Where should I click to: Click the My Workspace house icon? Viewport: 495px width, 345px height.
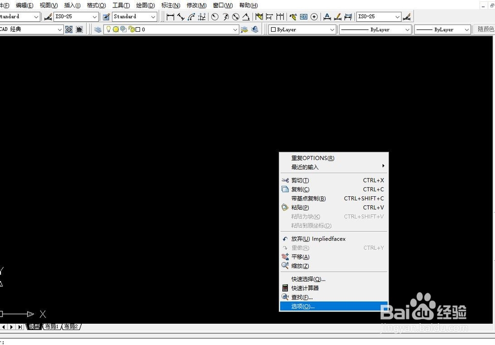[x=79, y=29]
